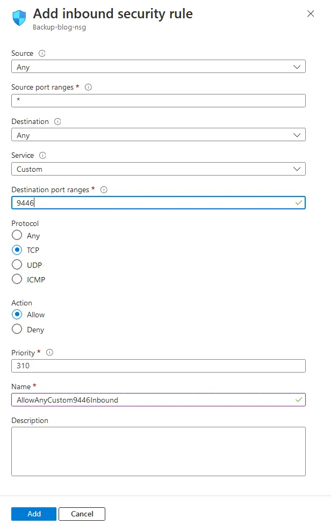Image resolution: width=331 pixels, height=532 pixels.
Task: Click the Description text area
Action: [158, 451]
